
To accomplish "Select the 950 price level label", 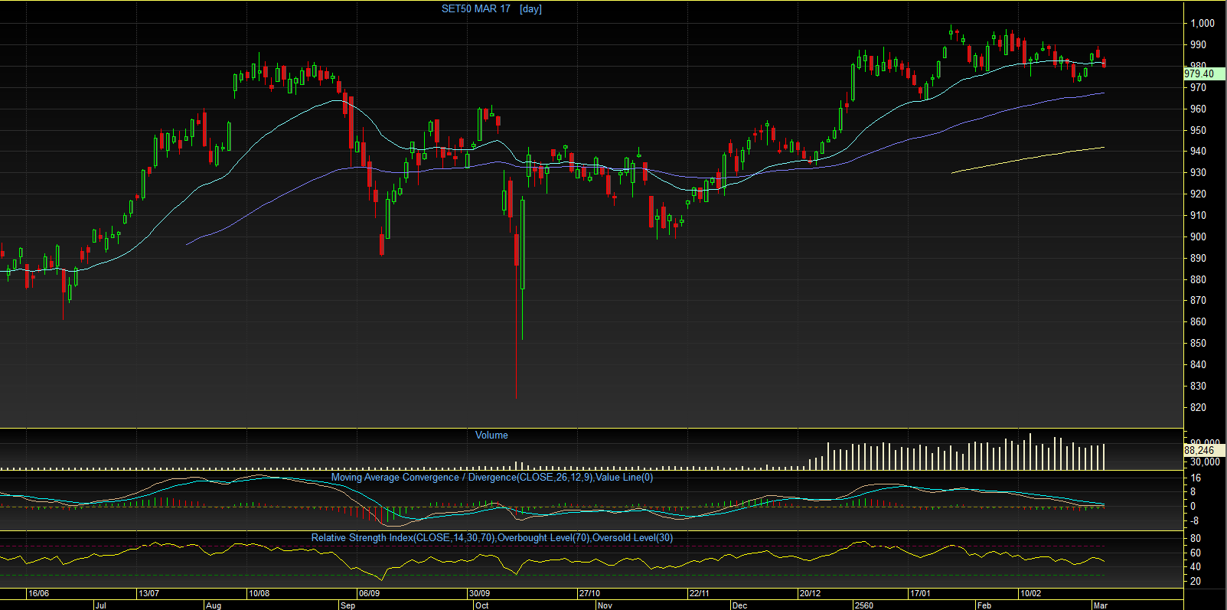I will pos(1198,131).
